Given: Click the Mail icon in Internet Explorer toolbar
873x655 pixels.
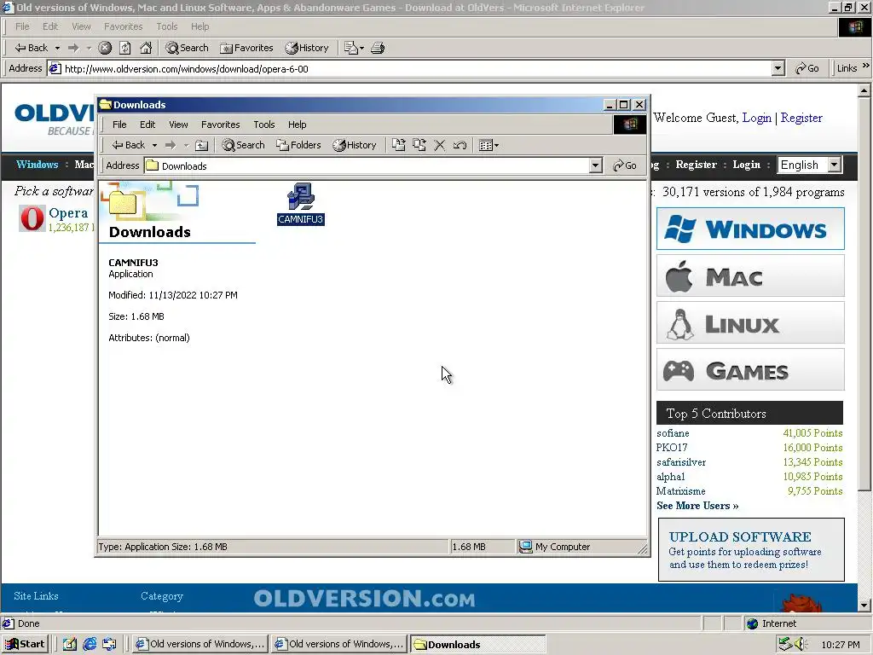Looking at the screenshot, I should click(x=353, y=48).
